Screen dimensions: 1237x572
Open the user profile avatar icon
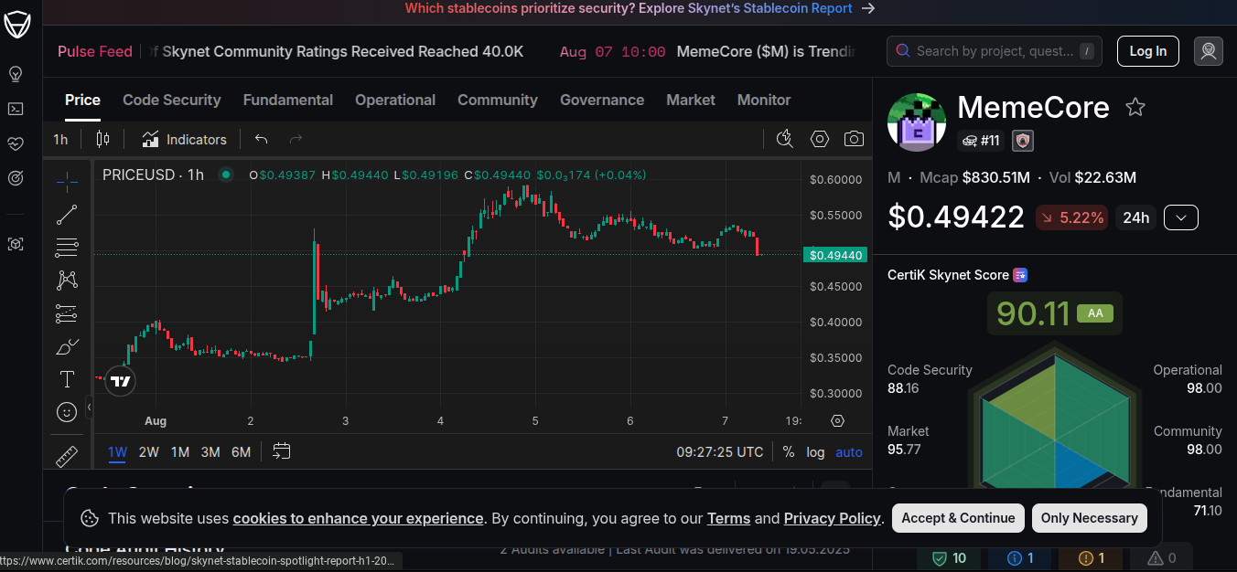1209,51
